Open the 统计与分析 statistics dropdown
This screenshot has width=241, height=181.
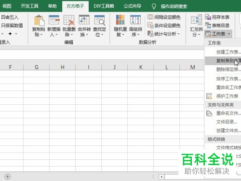click(163, 34)
